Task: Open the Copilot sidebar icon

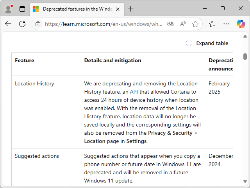Action: [241, 24]
